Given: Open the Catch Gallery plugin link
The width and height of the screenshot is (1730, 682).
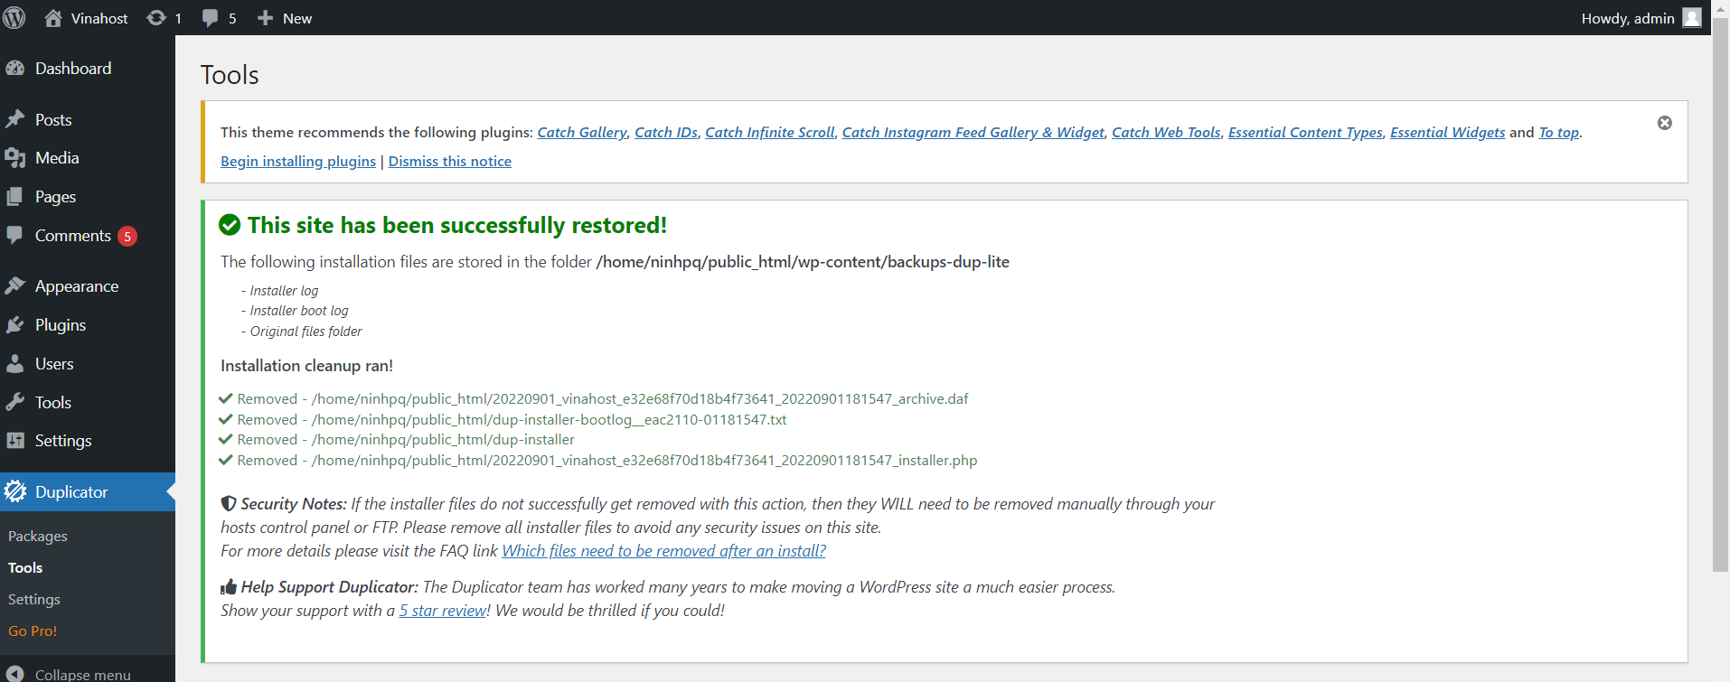Looking at the screenshot, I should (x=581, y=133).
